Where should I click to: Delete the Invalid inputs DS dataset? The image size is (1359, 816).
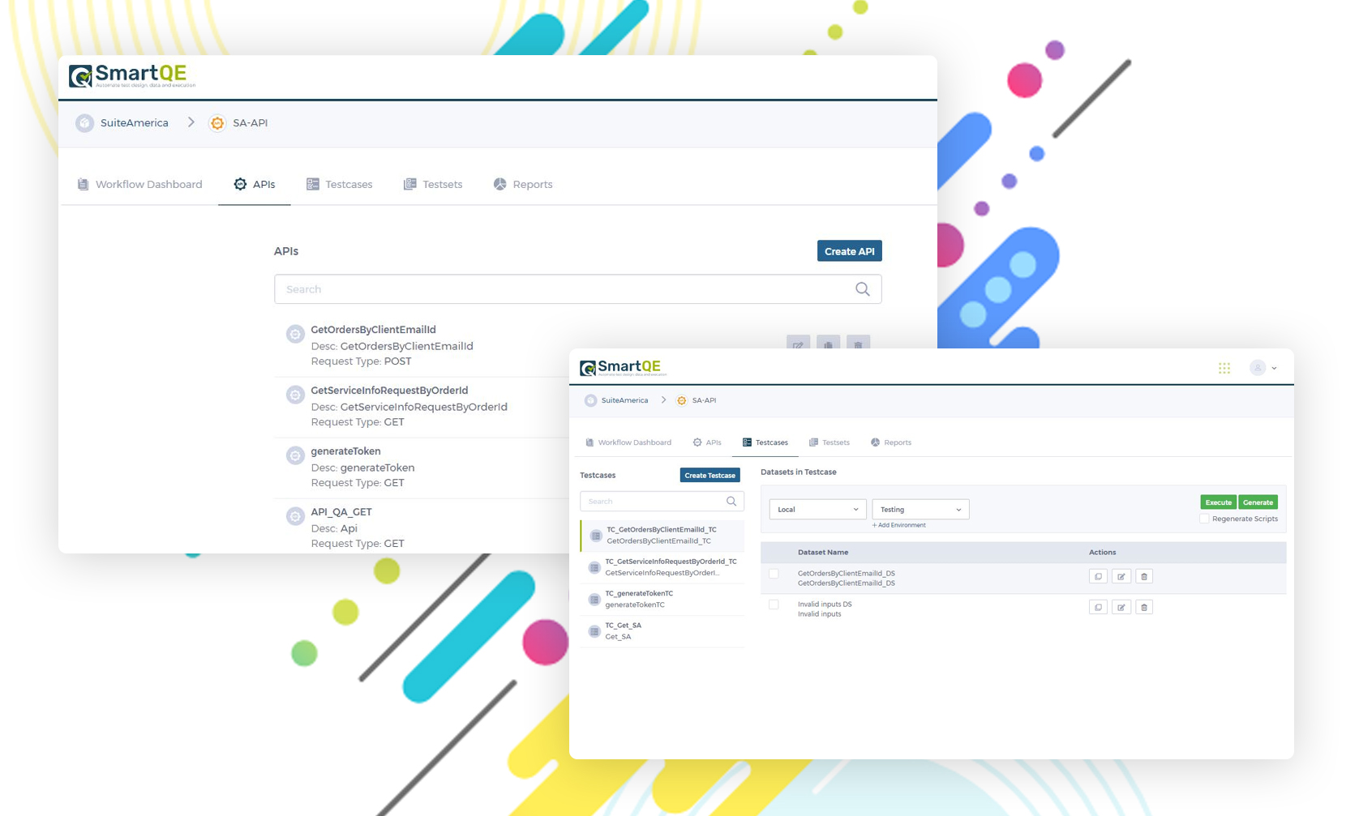[1144, 607]
